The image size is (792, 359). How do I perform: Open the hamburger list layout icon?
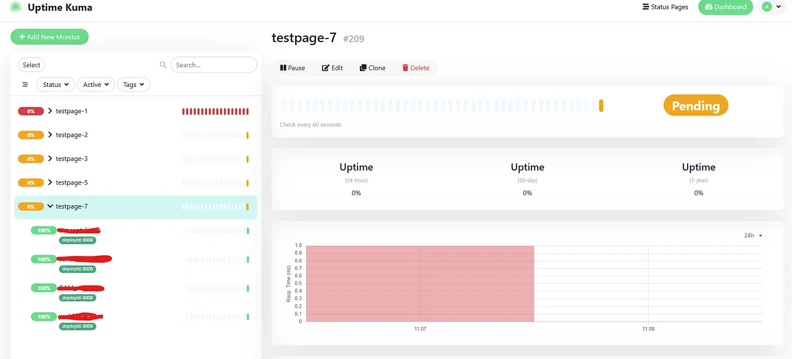24,85
